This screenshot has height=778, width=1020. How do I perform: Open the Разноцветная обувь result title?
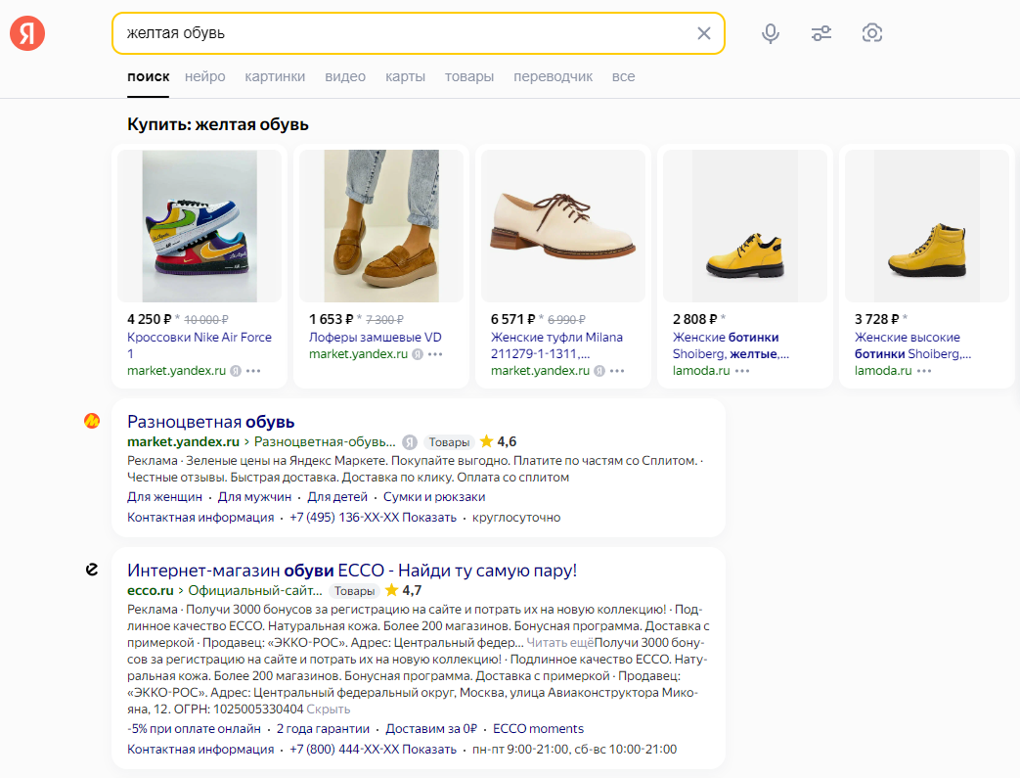tap(211, 422)
